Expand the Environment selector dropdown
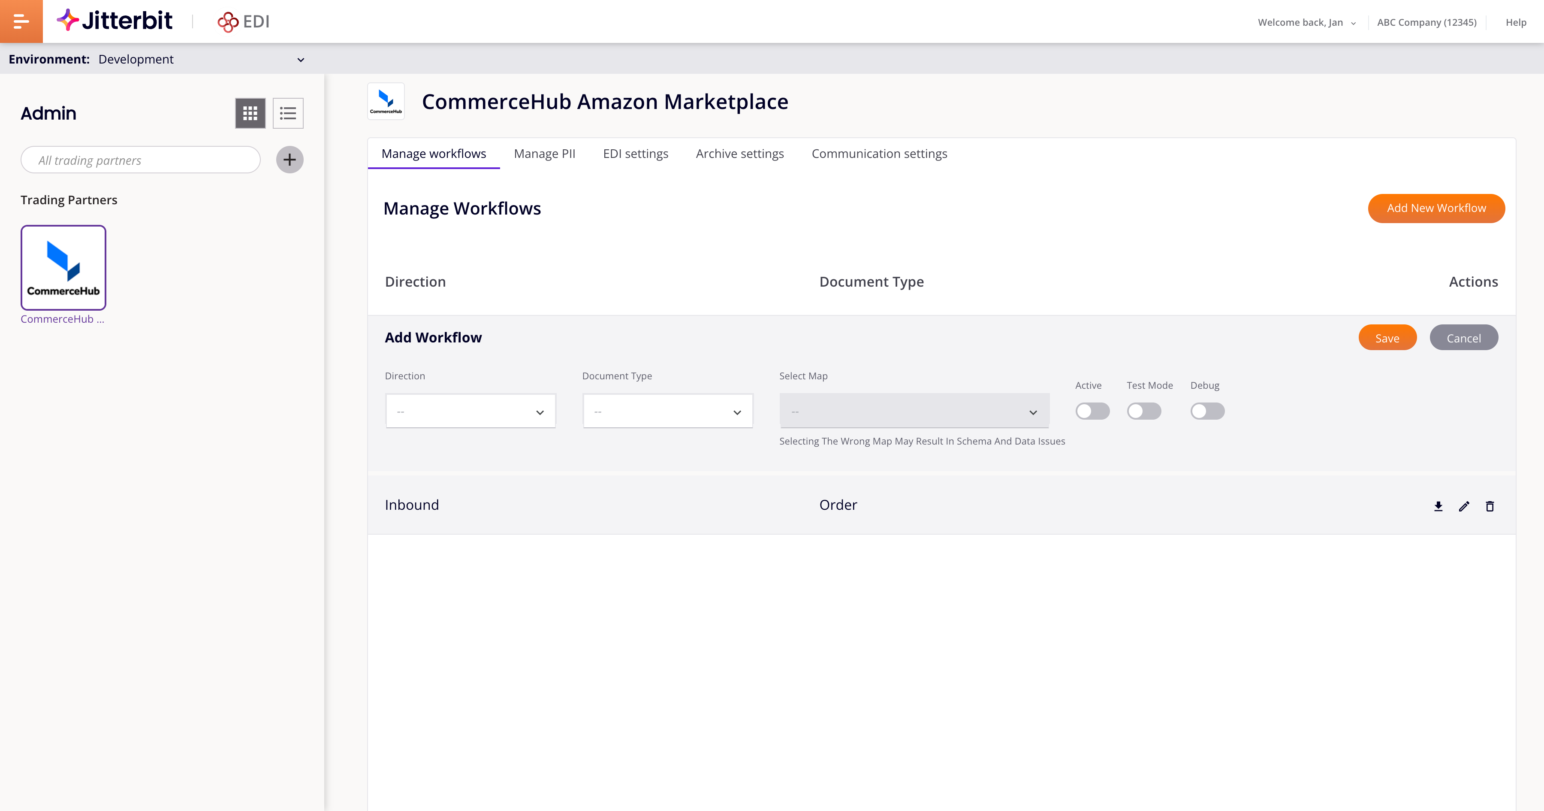This screenshot has width=1544, height=811. (x=300, y=59)
